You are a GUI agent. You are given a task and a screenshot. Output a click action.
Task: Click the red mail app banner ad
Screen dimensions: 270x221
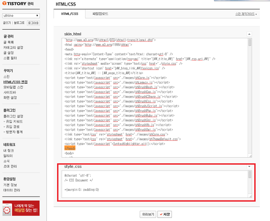point(21,208)
